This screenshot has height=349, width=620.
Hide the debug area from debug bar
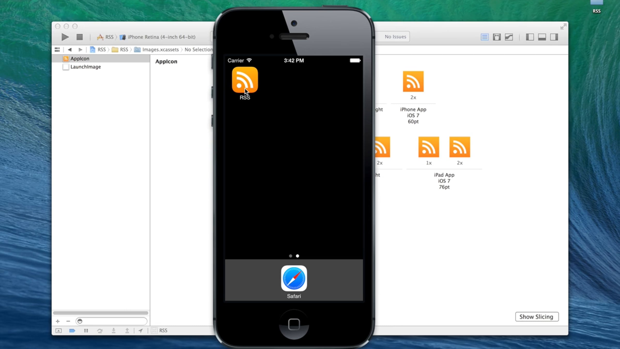[x=59, y=331]
